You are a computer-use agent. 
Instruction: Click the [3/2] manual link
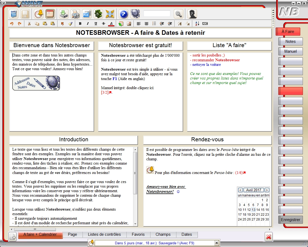pos(106,92)
